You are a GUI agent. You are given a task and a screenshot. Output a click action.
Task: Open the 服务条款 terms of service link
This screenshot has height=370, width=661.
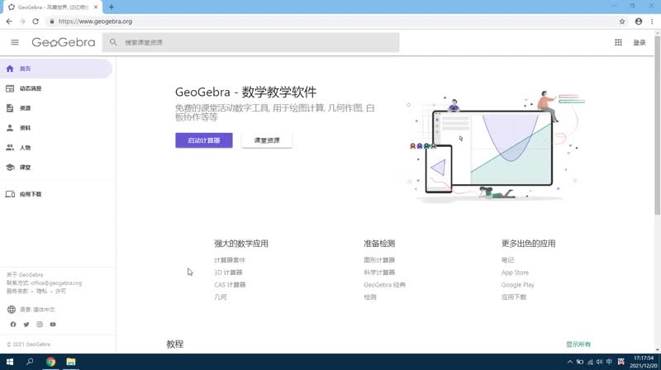pos(17,292)
